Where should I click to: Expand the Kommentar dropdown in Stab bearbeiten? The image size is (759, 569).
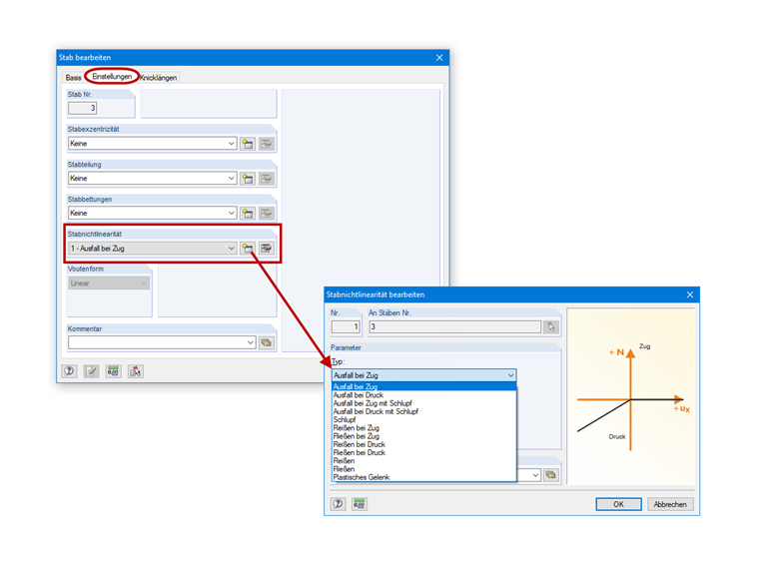click(x=251, y=342)
